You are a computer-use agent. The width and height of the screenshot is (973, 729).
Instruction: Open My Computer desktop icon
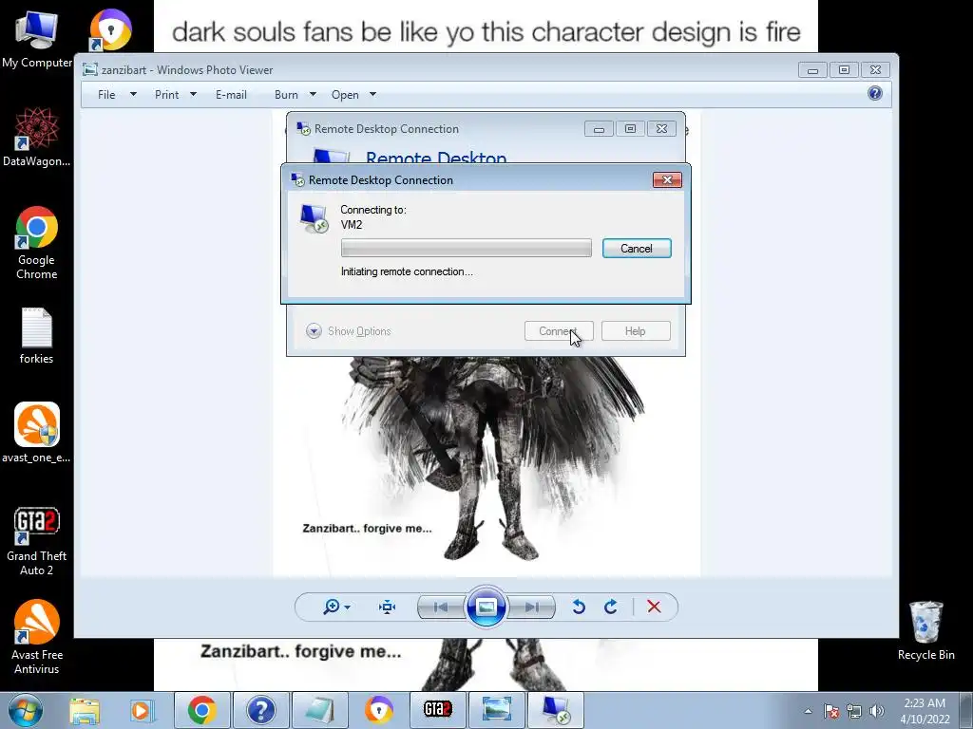coord(36,38)
